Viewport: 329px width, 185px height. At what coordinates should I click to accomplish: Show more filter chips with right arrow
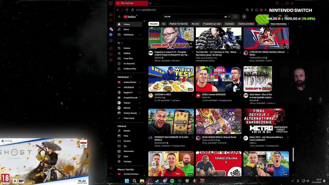[x=288, y=24]
